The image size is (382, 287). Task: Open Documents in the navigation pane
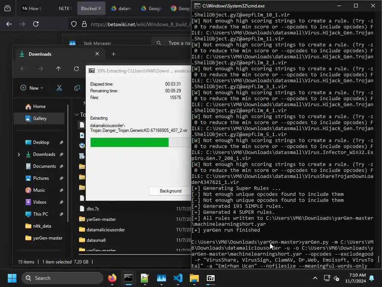[45, 166]
